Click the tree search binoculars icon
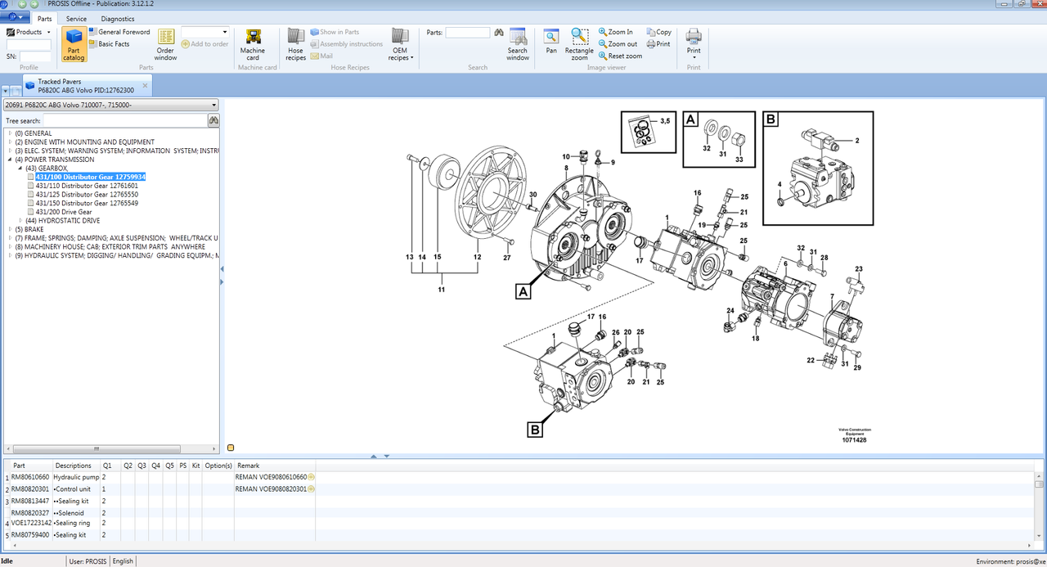This screenshot has width=1047, height=567. [x=213, y=120]
